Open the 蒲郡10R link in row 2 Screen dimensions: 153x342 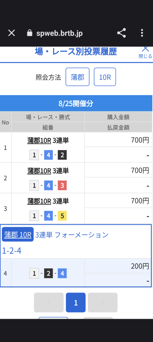(39, 171)
